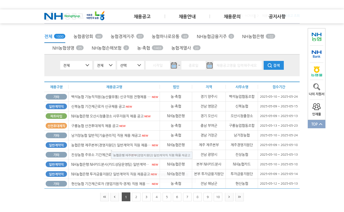
Task: Open the 공지사항 menu
Action: tap(277, 16)
